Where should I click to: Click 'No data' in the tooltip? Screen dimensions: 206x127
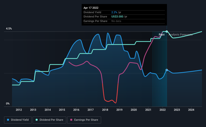click(116, 21)
